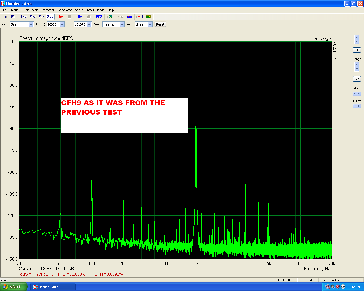Click the 'Spectrum Analyzer' status bar entry
The image size is (364, 291).
click(x=334, y=280)
